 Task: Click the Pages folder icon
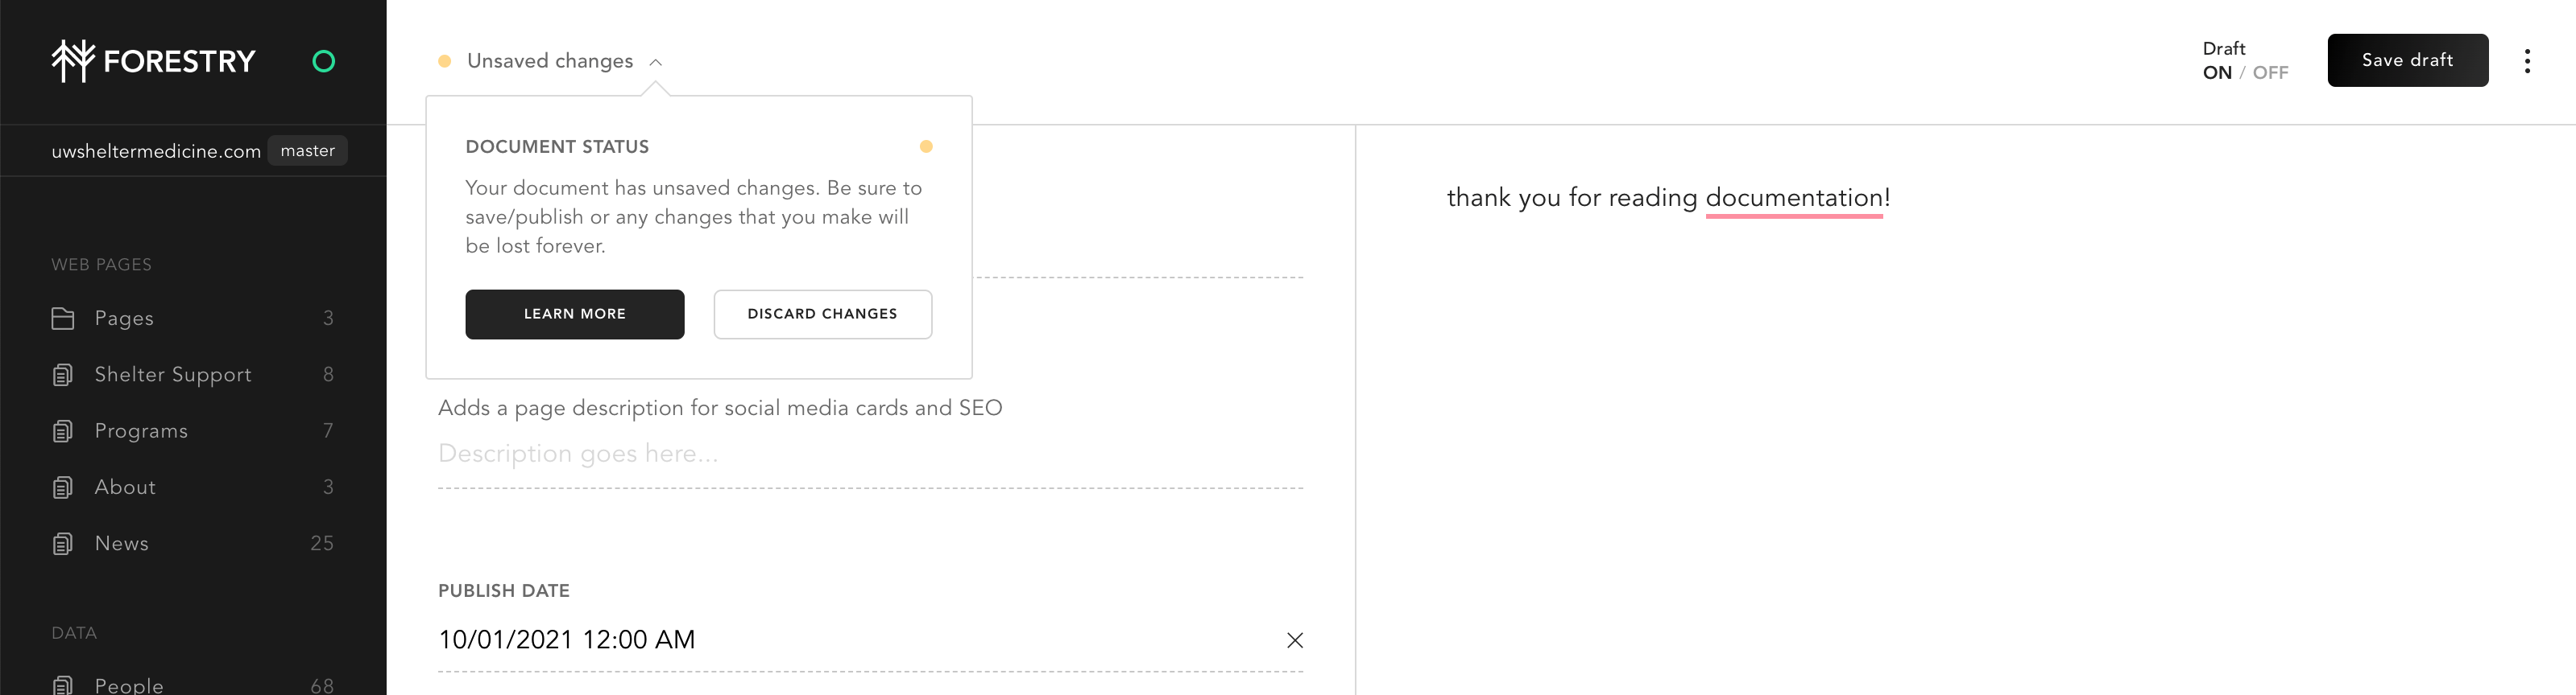(63, 319)
